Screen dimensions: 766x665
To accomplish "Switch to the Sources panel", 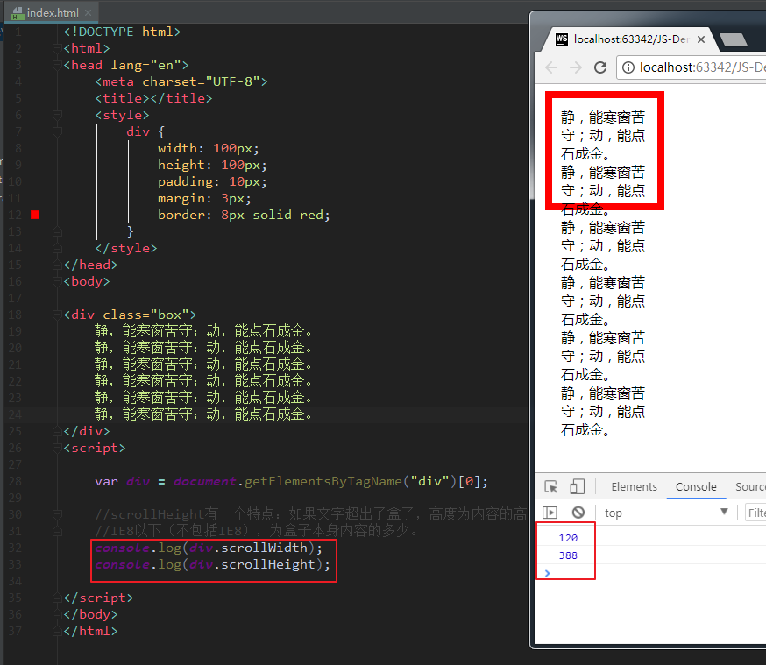I will pyautogui.click(x=751, y=487).
